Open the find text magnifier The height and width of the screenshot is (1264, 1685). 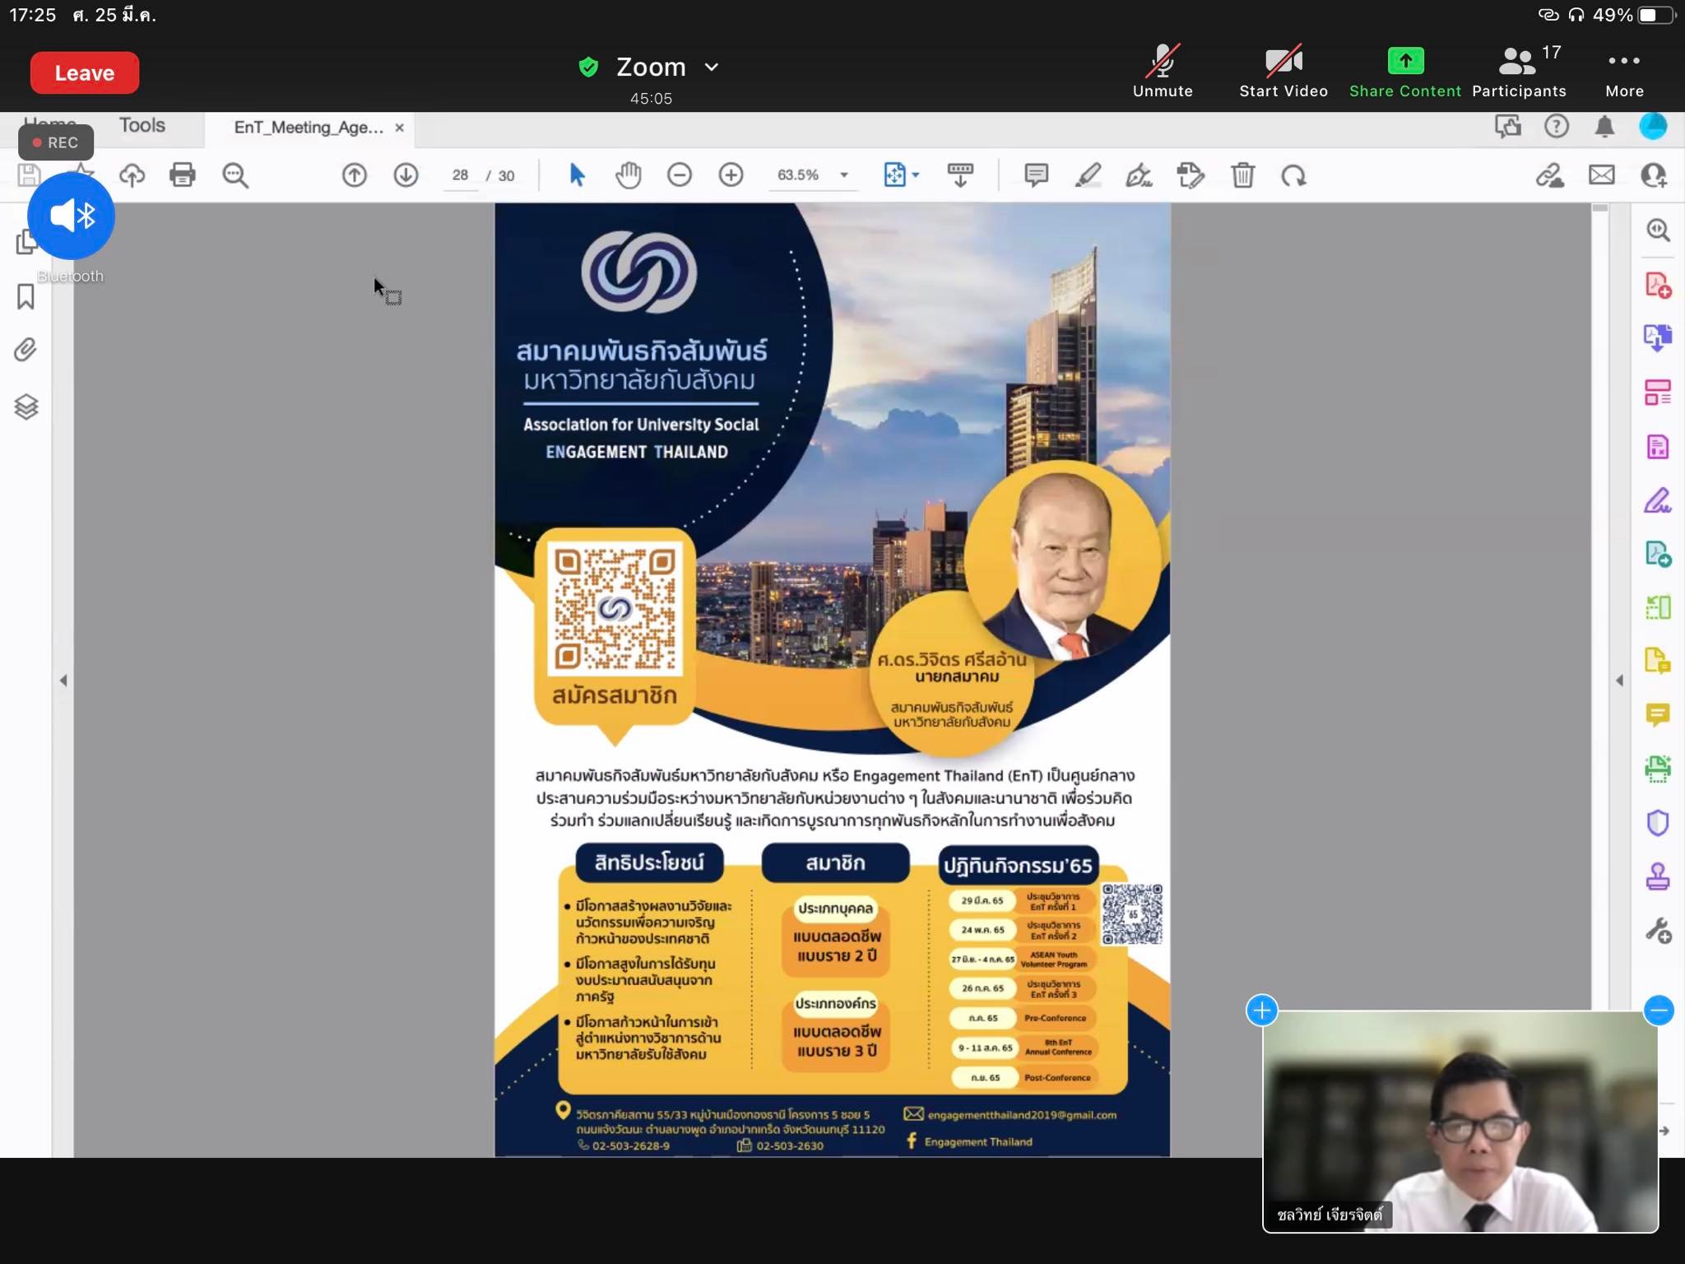click(235, 175)
